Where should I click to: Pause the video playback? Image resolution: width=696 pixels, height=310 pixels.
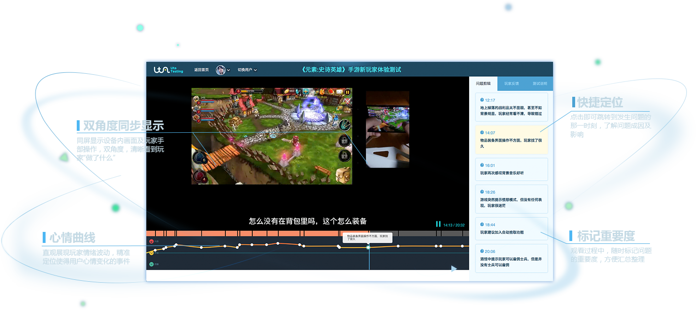[x=438, y=224]
